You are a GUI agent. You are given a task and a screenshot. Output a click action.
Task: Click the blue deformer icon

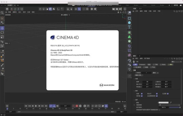click(129, 46)
